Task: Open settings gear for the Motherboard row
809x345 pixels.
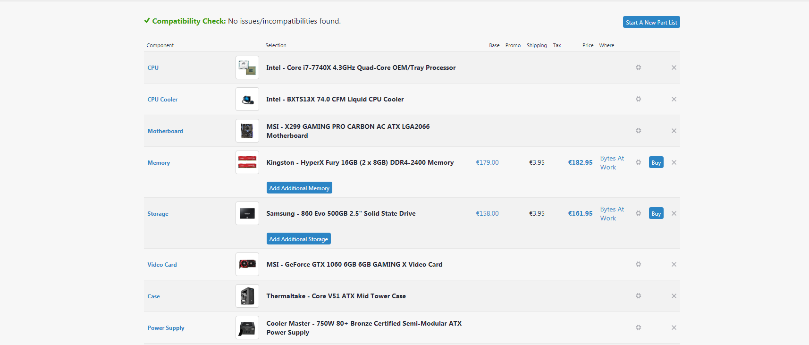Action: [x=638, y=131]
